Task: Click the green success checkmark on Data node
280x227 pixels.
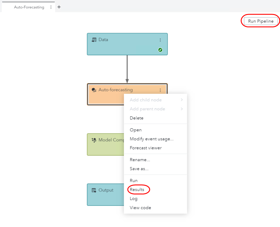Action: coord(160,50)
